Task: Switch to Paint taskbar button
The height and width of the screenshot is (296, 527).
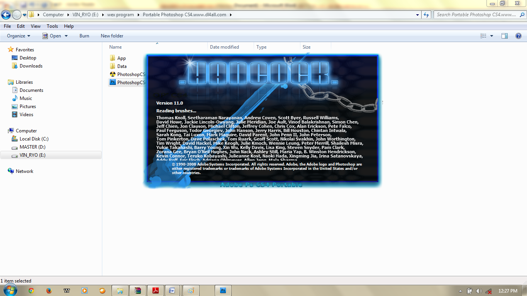Action: click(191, 291)
